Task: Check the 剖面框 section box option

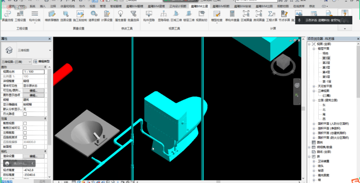Action: click(25, 147)
